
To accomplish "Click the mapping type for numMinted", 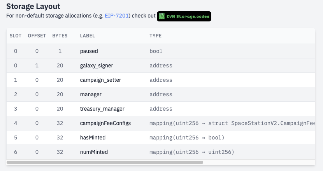I will [x=191, y=152].
